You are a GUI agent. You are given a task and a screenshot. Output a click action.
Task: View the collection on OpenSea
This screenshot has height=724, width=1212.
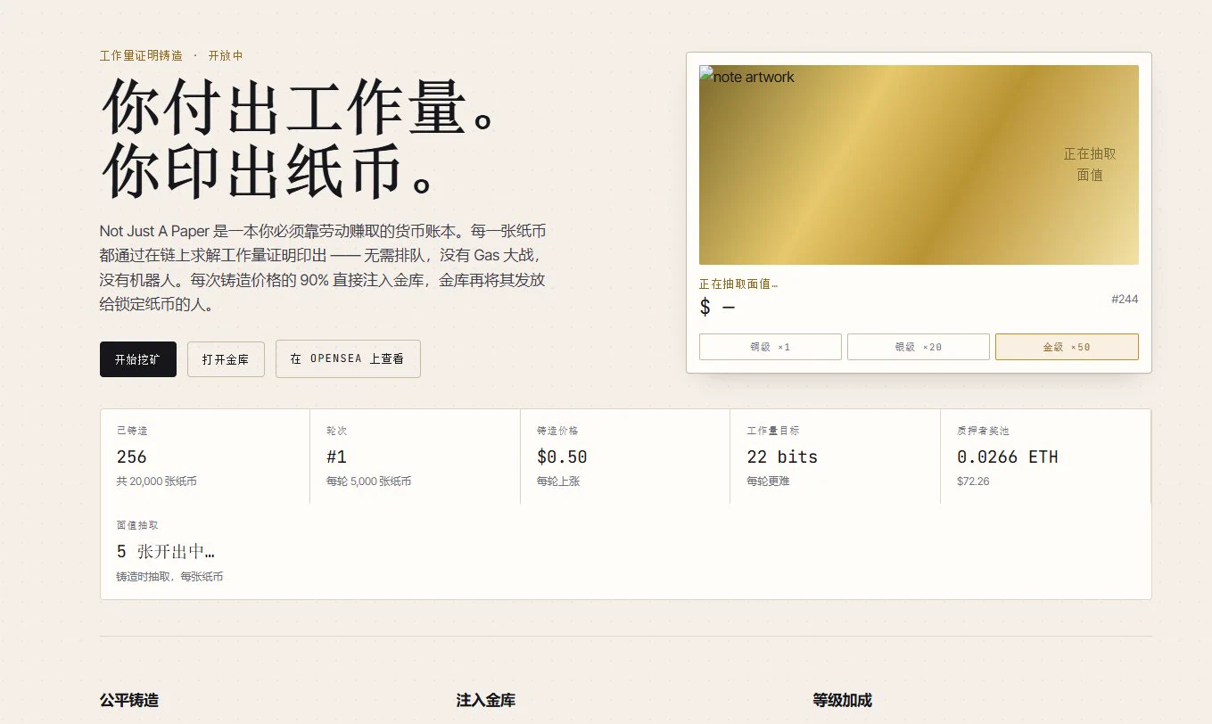click(x=348, y=358)
